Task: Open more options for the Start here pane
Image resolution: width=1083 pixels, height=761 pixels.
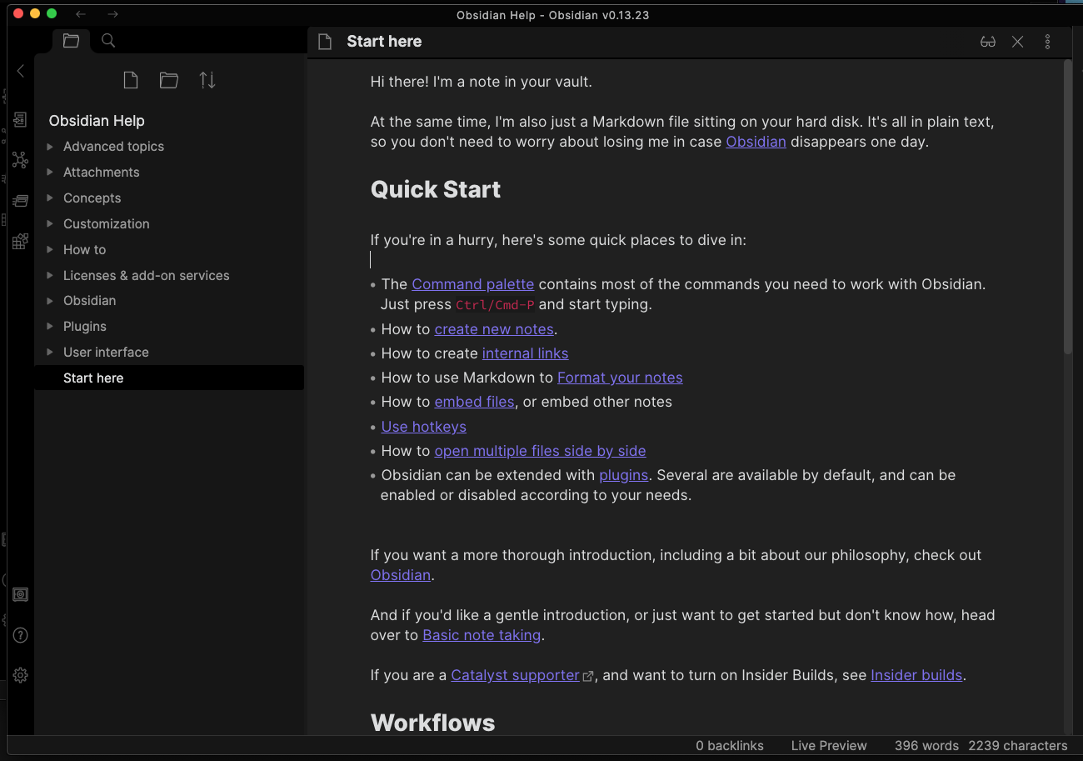Action: pyautogui.click(x=1047, y=42)
